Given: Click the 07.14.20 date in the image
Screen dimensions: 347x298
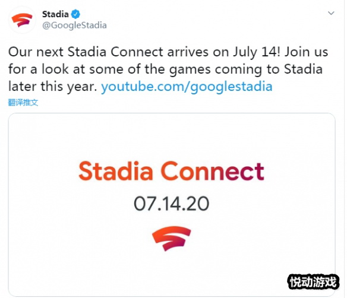Looking at the screenshot, I should pos(172,204).
